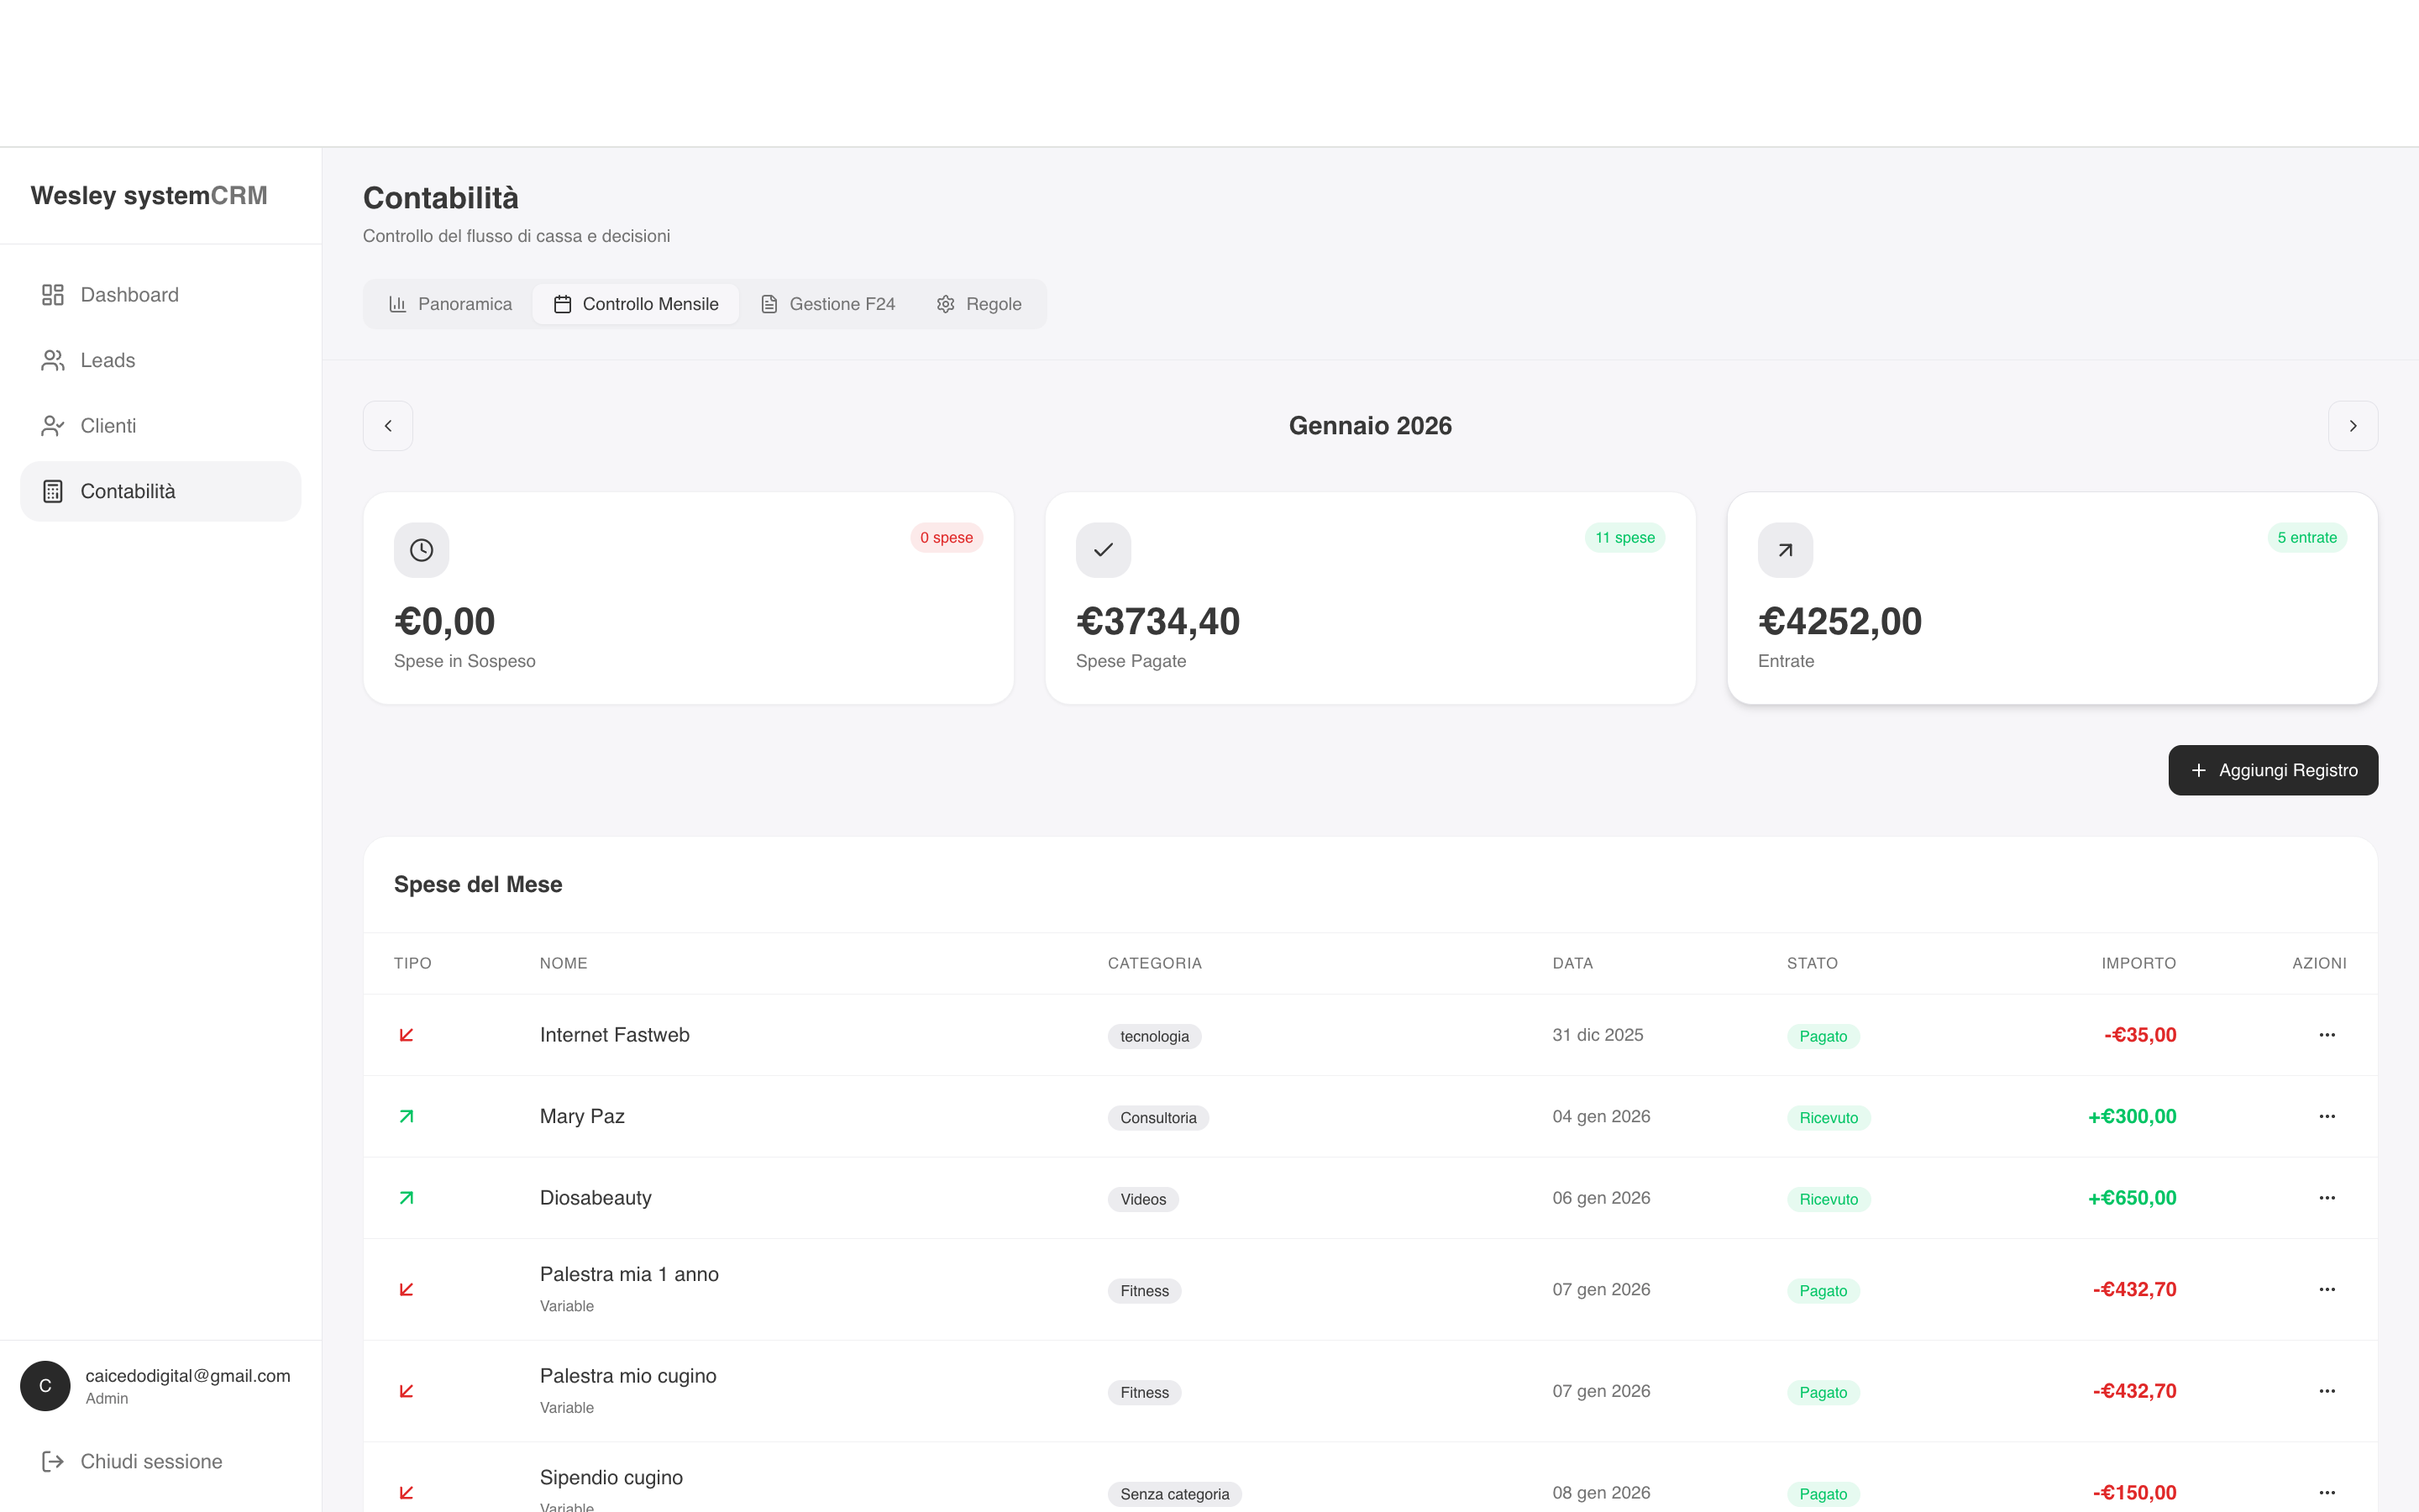Click Chiudi sessione to log out
2419x1512 pixels.
[160, 1461]
